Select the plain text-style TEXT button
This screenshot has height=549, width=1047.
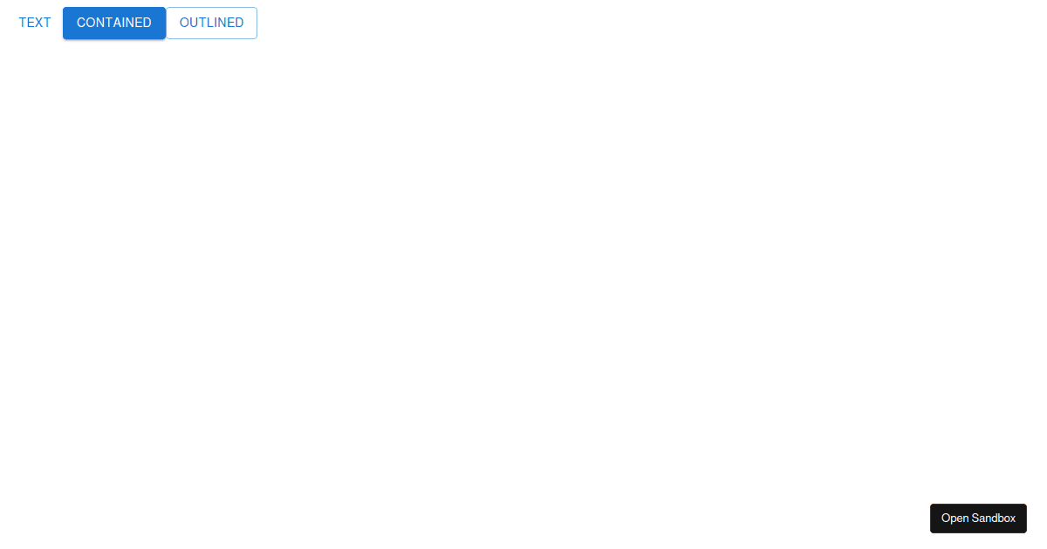tap(35, 23)
